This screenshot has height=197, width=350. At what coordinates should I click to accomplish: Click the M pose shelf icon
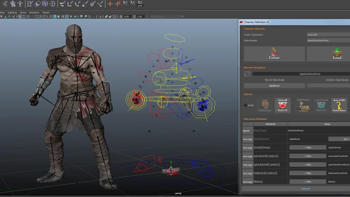coord(141,4)
